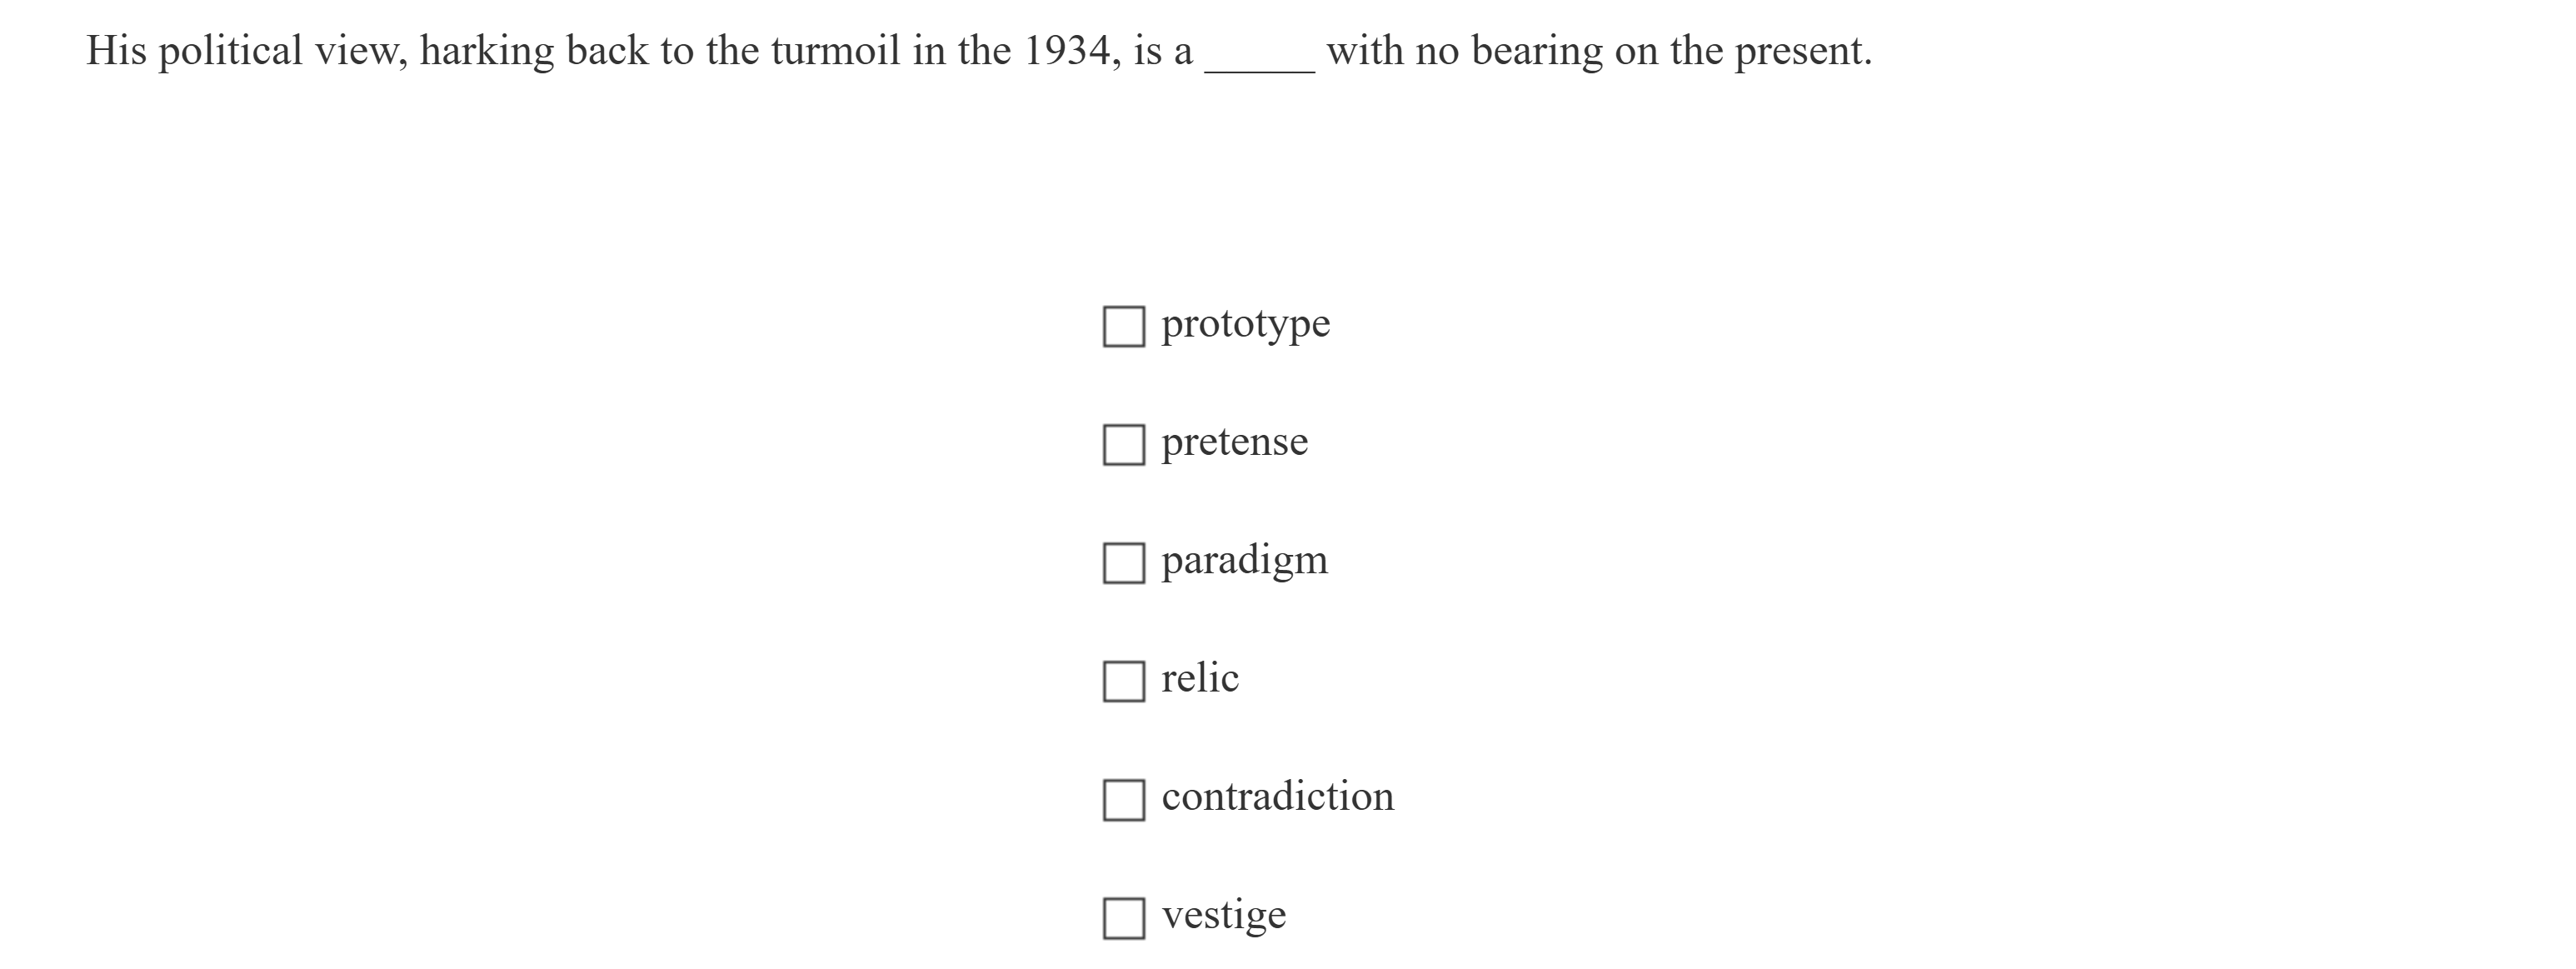Image resolution: width=2576 pixels, height=969 pixels.
Task: Mark the 'contradiction' checkbox
Action: 1123,800
